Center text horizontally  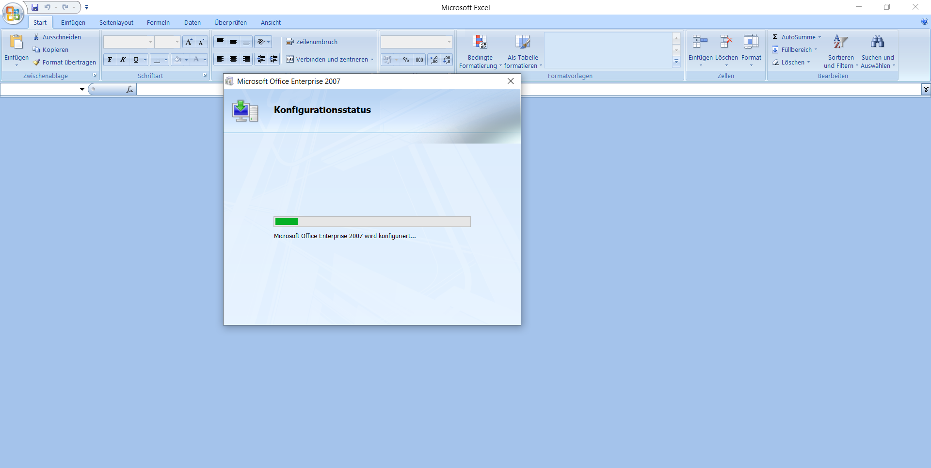[x=233, y=59]
